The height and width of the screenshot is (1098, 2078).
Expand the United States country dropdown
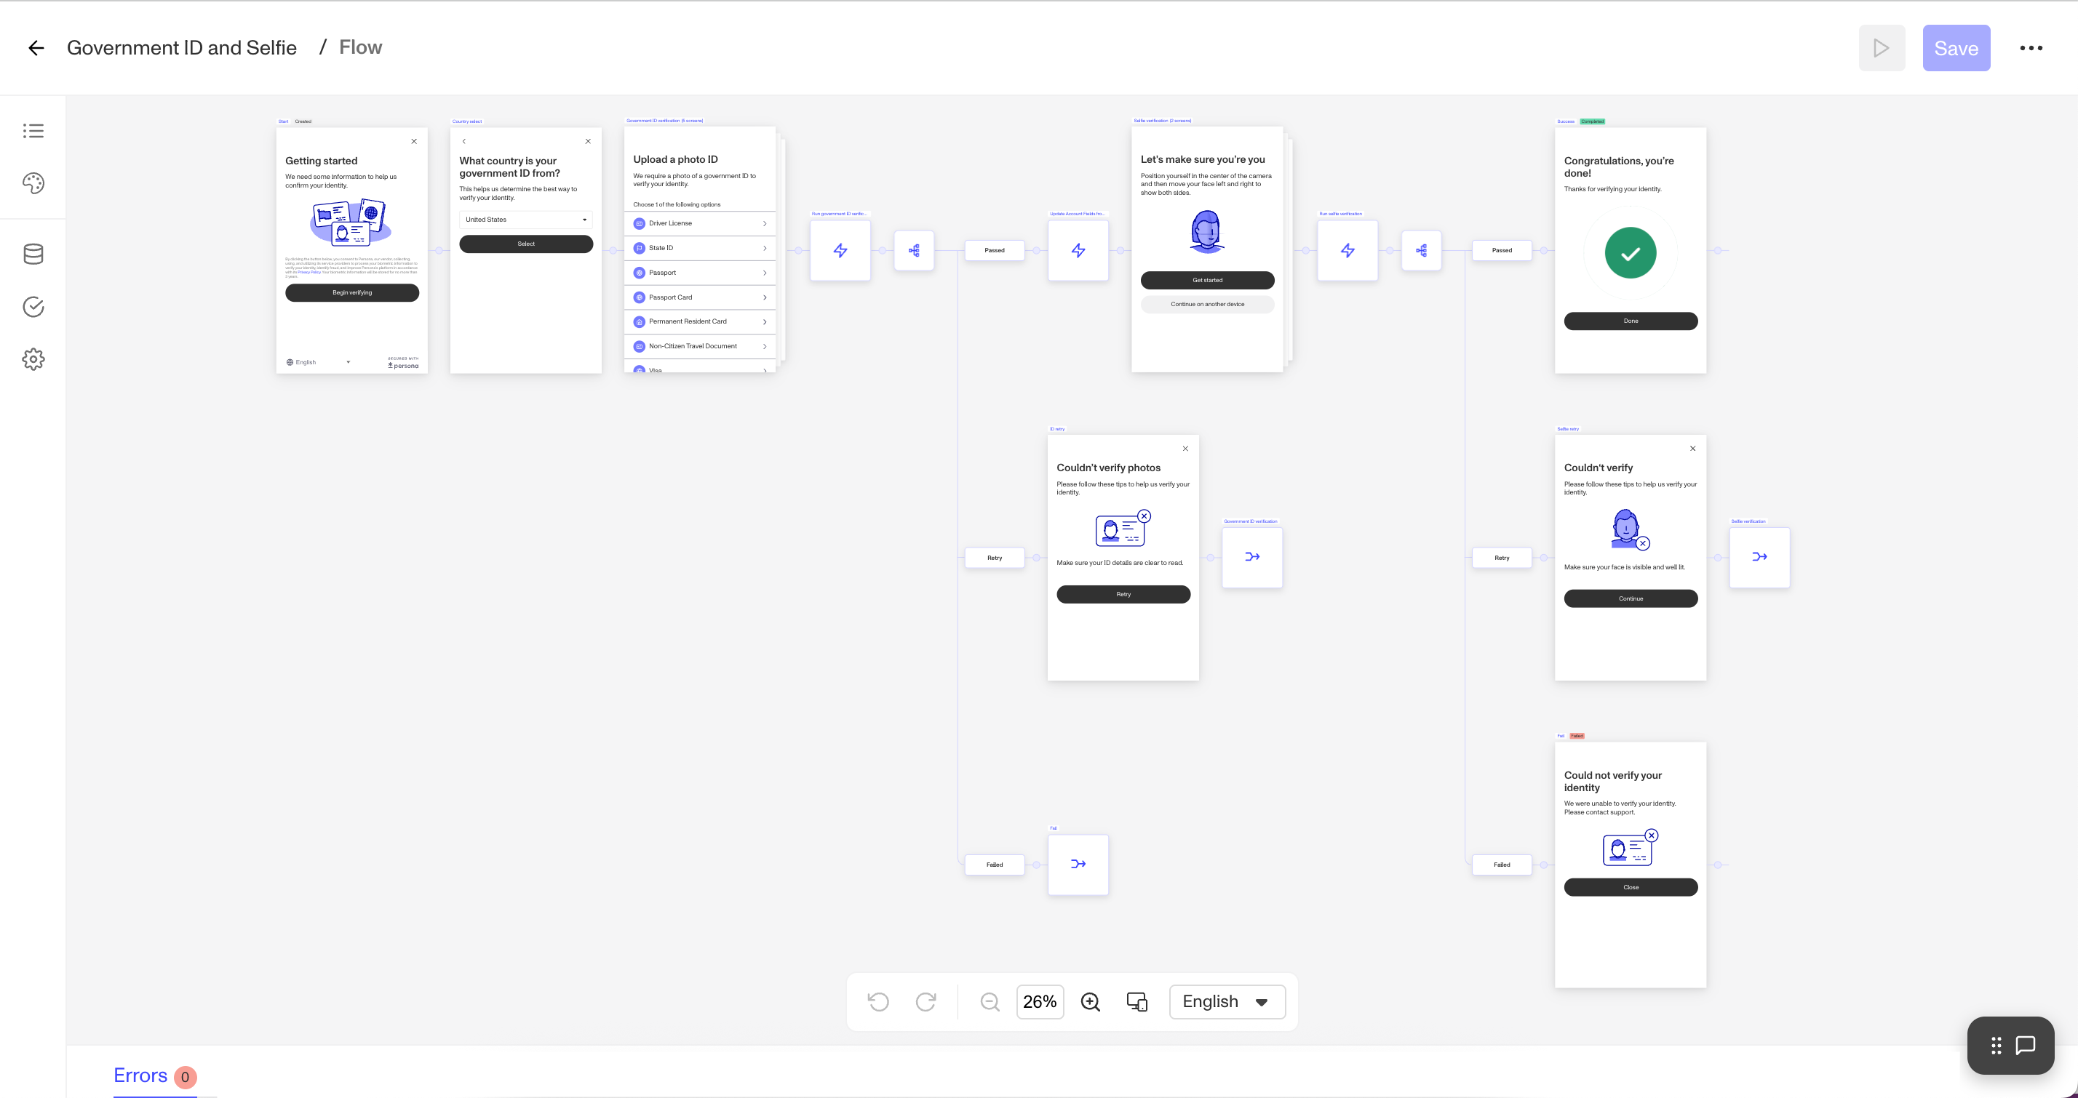point(526,220)
